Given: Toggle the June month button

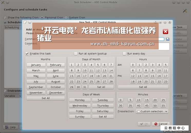Looking at the screenshot, I should coord(56,76).
